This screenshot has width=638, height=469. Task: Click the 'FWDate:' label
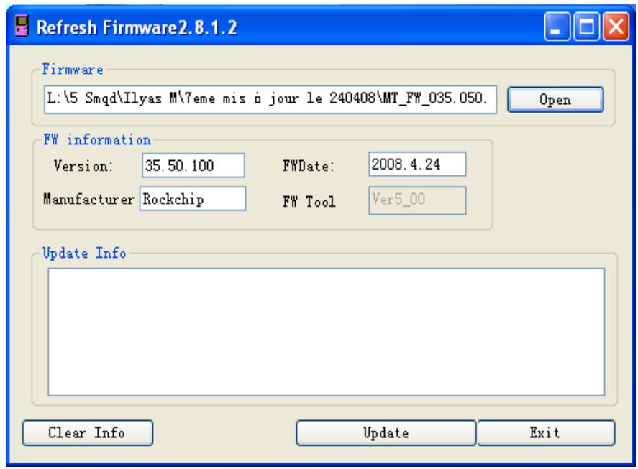[309, 166]
